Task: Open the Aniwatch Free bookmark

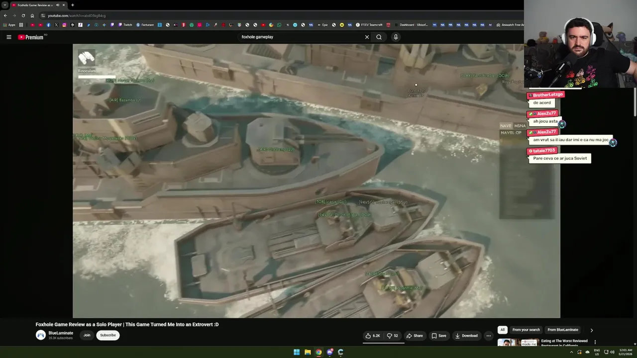Action: click(510, 25)
